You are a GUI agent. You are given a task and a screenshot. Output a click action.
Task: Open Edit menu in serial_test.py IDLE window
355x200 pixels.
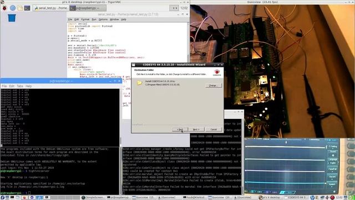[x=77, y=19]
